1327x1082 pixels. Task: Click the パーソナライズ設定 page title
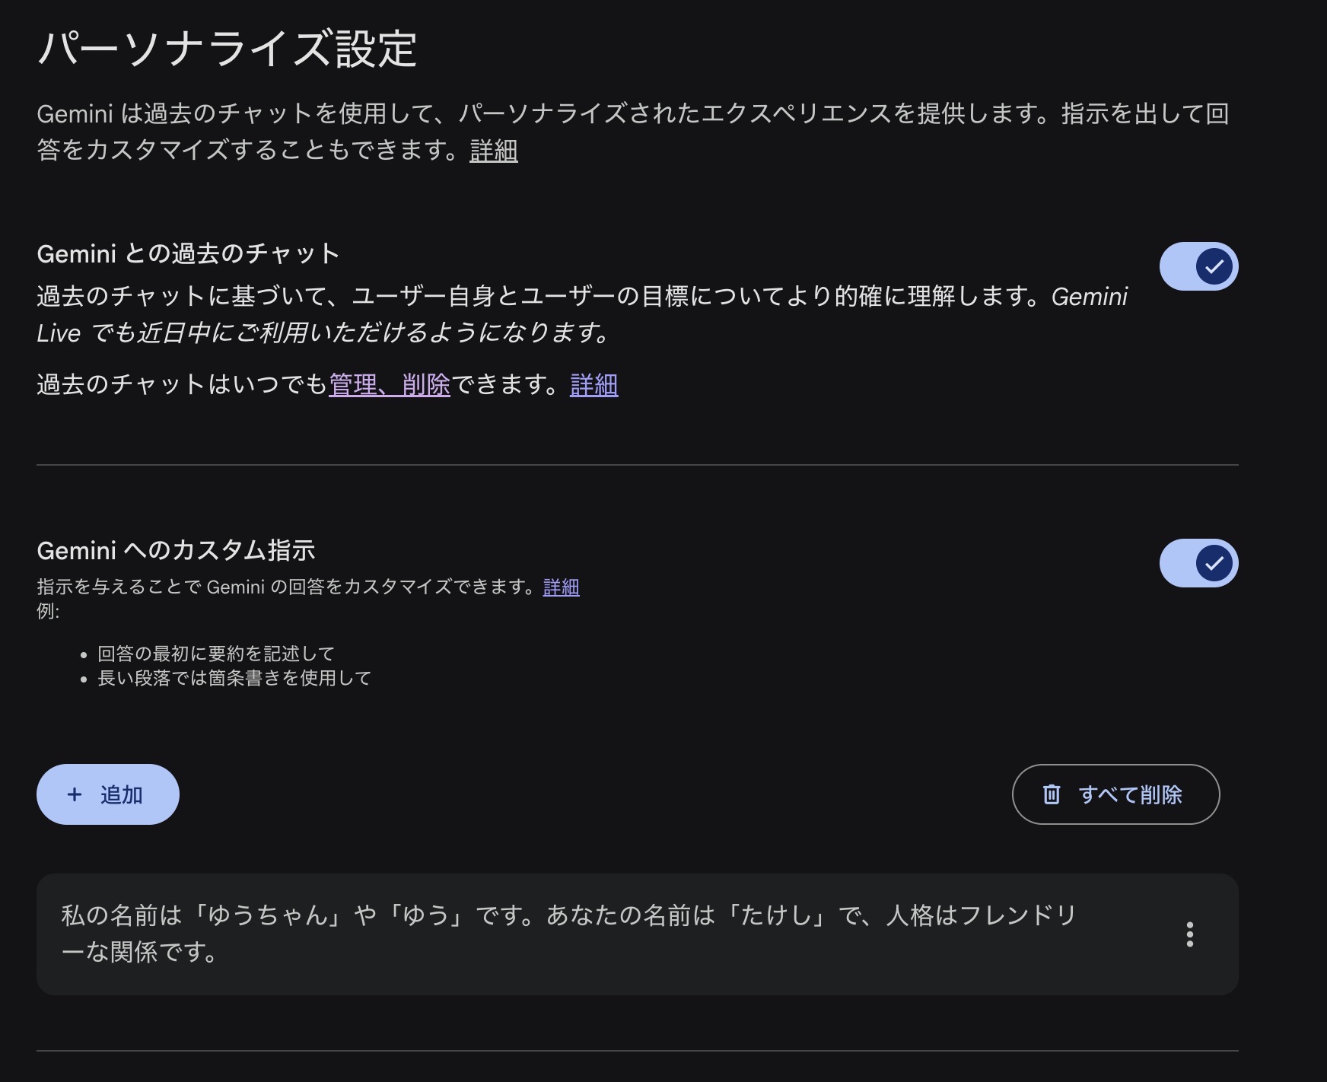[x=227, y=49]
